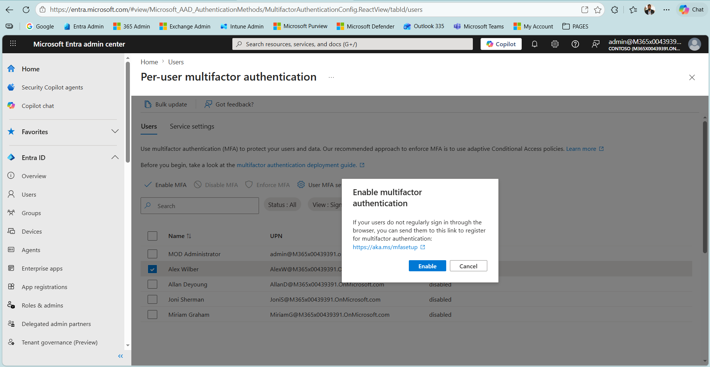The width and height of the screenshot is (710, 367).
Task: Click Home in the breadcrumb
Action: tap(149, 62)
